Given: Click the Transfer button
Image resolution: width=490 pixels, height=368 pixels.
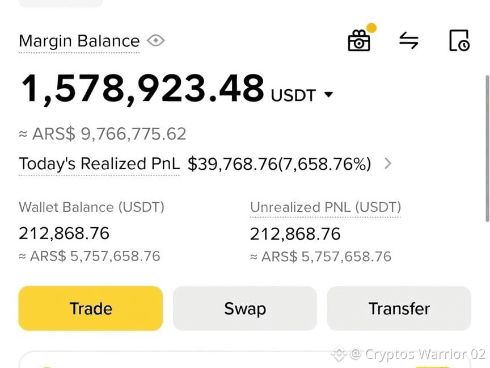Looking at the screenshot, I should (x=399, y=308).
